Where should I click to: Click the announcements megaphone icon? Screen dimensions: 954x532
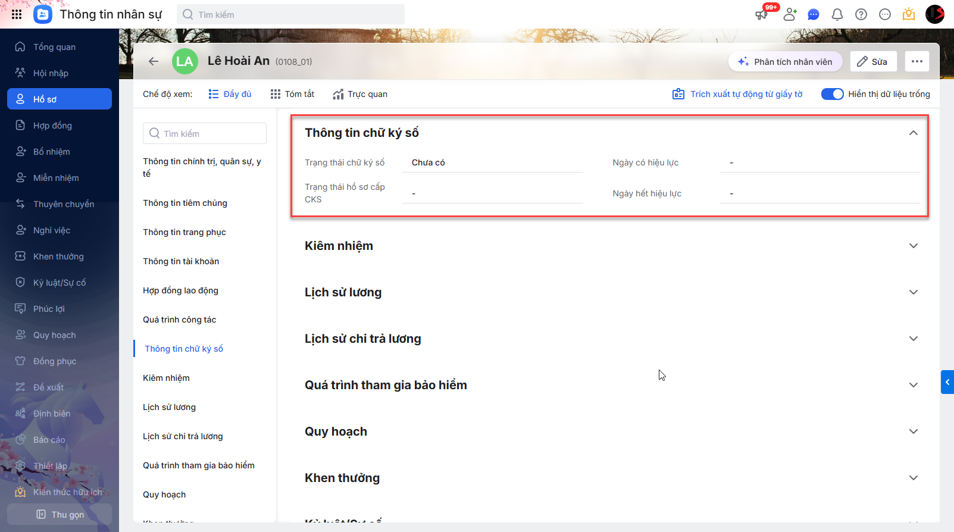[762, 14]
